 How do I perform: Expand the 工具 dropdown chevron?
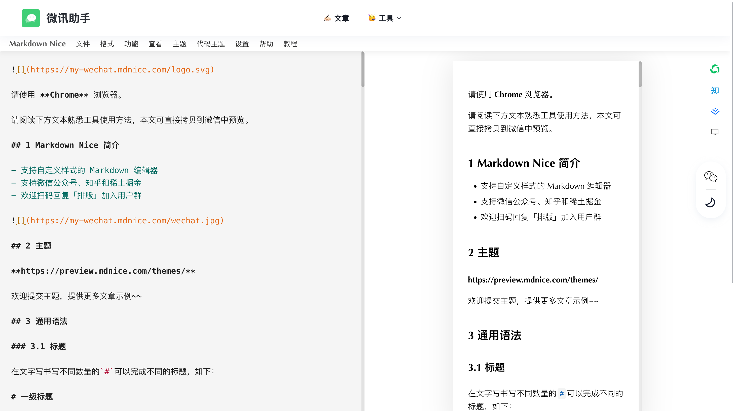click(399, 18)
